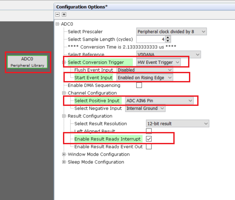
Task: Click the Enable DMA Sequencing label
Action: [94, 85]
